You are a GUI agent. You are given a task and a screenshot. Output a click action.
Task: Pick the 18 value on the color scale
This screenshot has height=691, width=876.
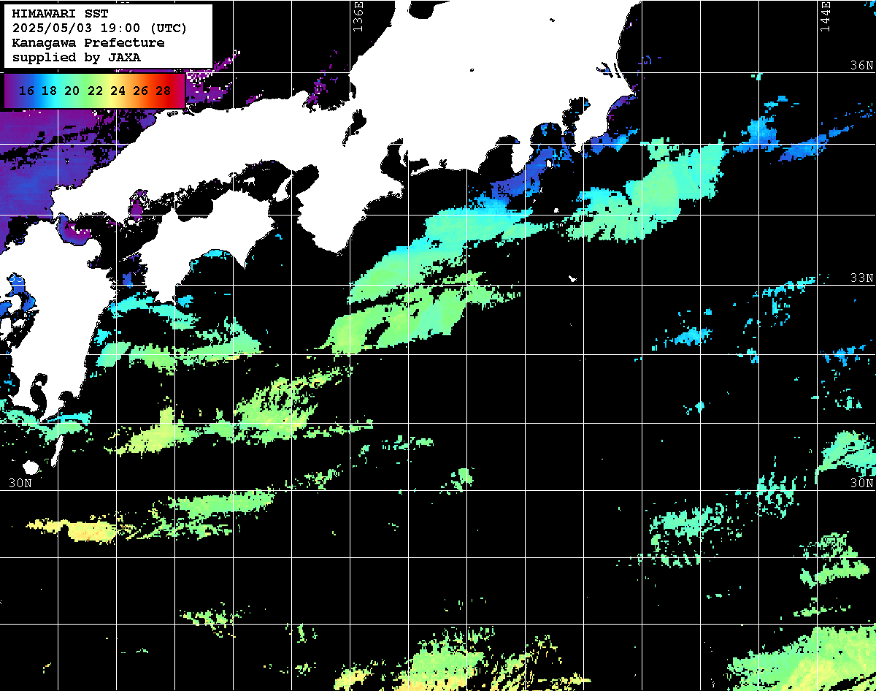[49, 91]
